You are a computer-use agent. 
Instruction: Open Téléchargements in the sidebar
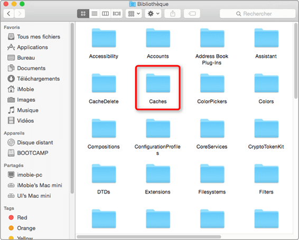pyautogui.click(x=34, y=79)
